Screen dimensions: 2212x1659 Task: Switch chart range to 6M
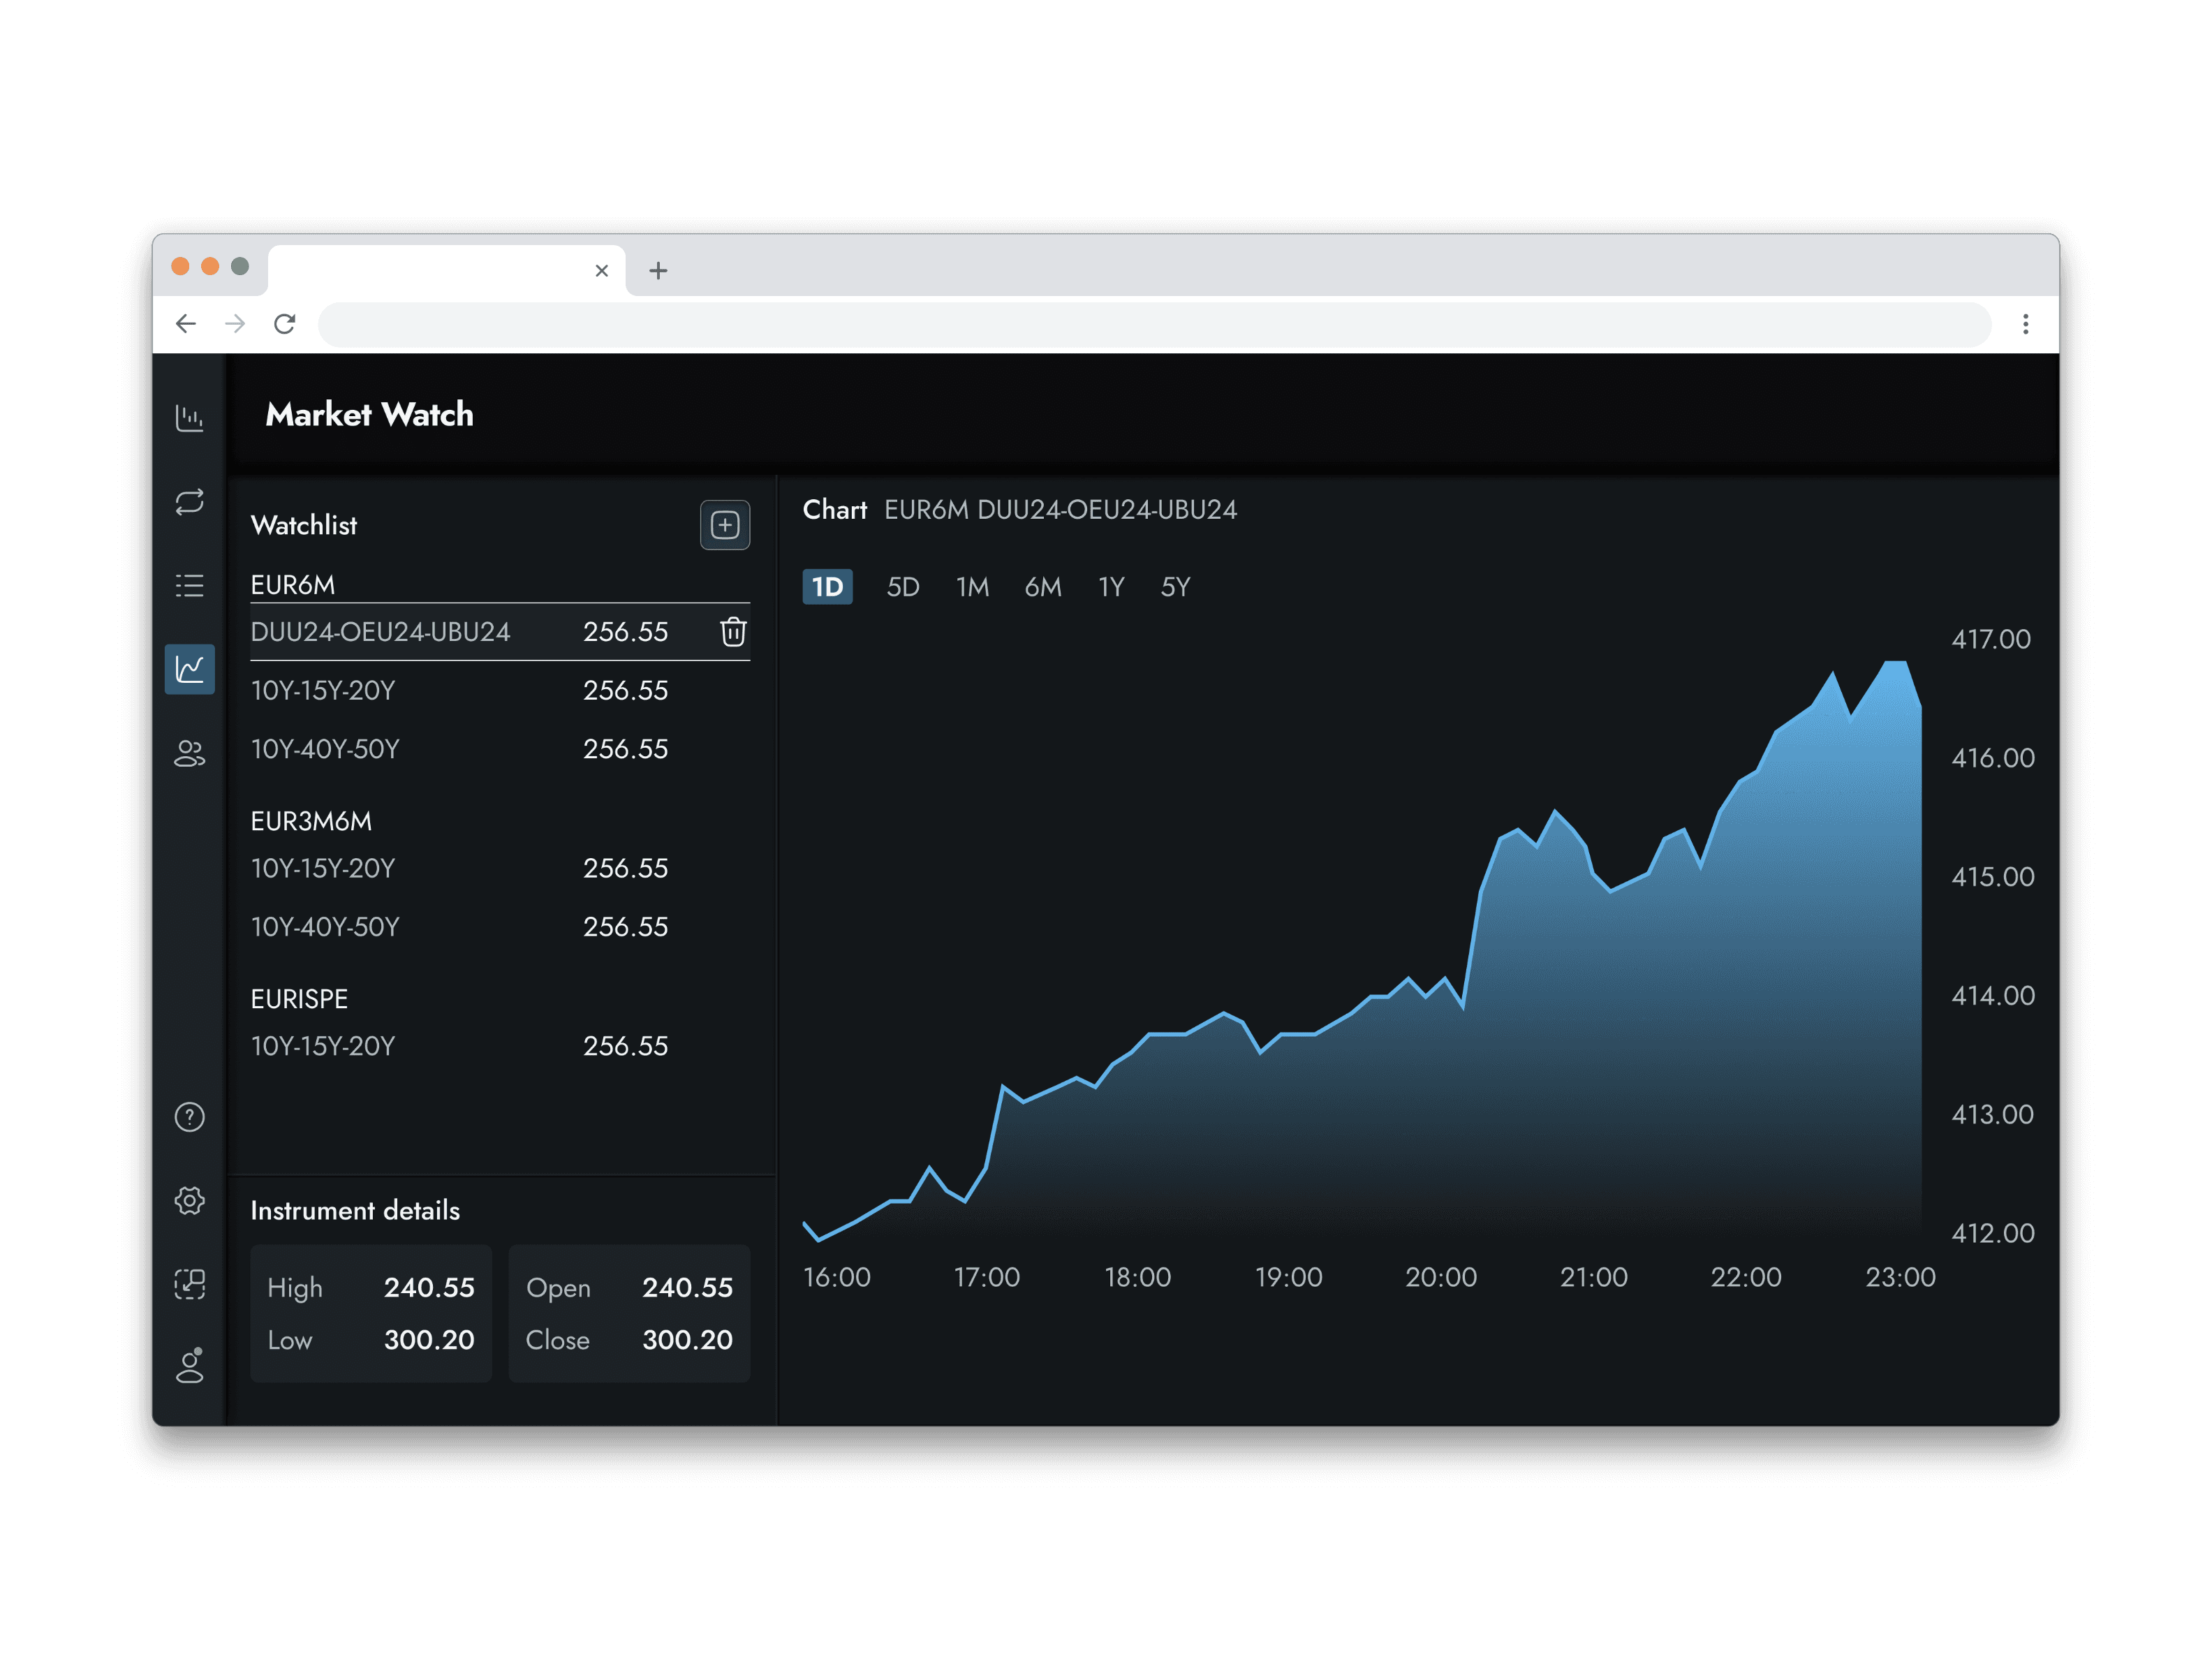pyautogui.click(x=1043, y=587)
